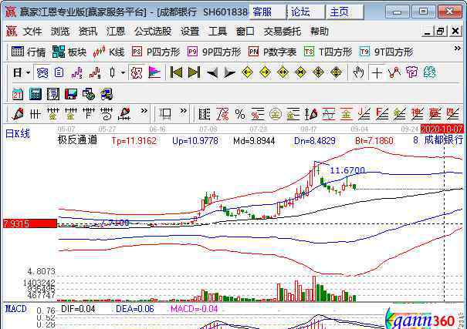
Task: Step back with black left arrow
Action: pos(212,72)
